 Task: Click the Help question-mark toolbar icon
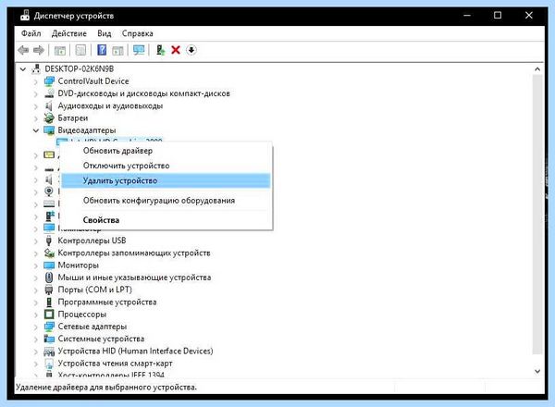click(102, 50)
